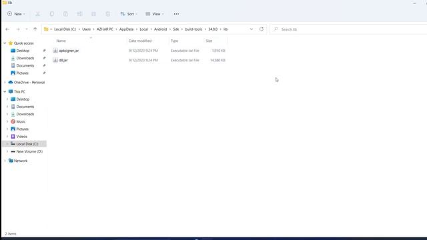Open the Videos folder
This screenshot has height=240, width=427.
click(x=21, y=137)
